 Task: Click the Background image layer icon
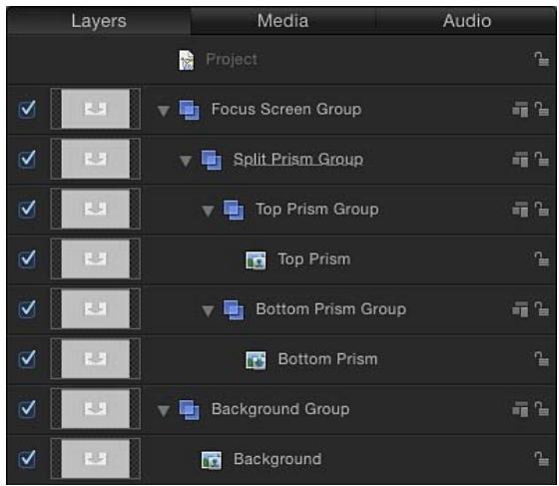212,460
